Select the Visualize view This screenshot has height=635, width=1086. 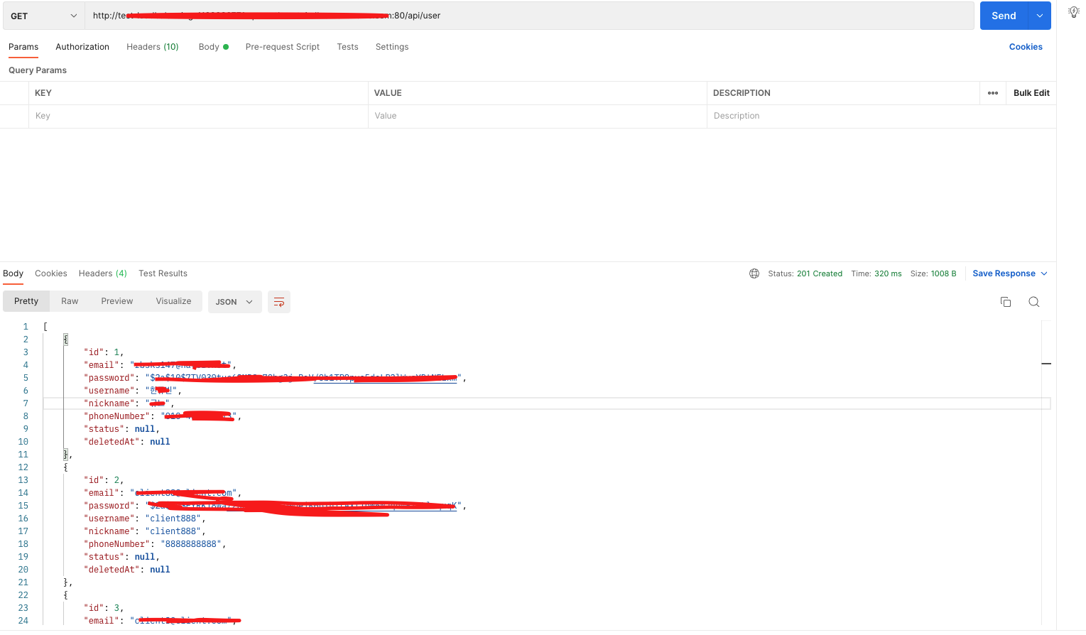[173, 301]
